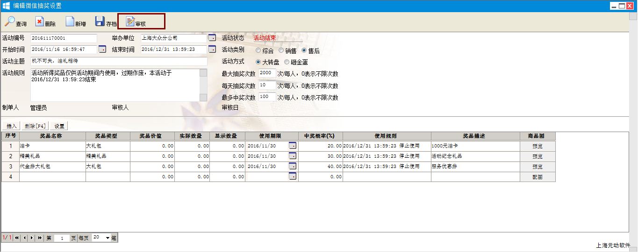Choose 砸金蛋 as the activity mode
Viewport: 638px width, 252px height.
click(287, 62)
